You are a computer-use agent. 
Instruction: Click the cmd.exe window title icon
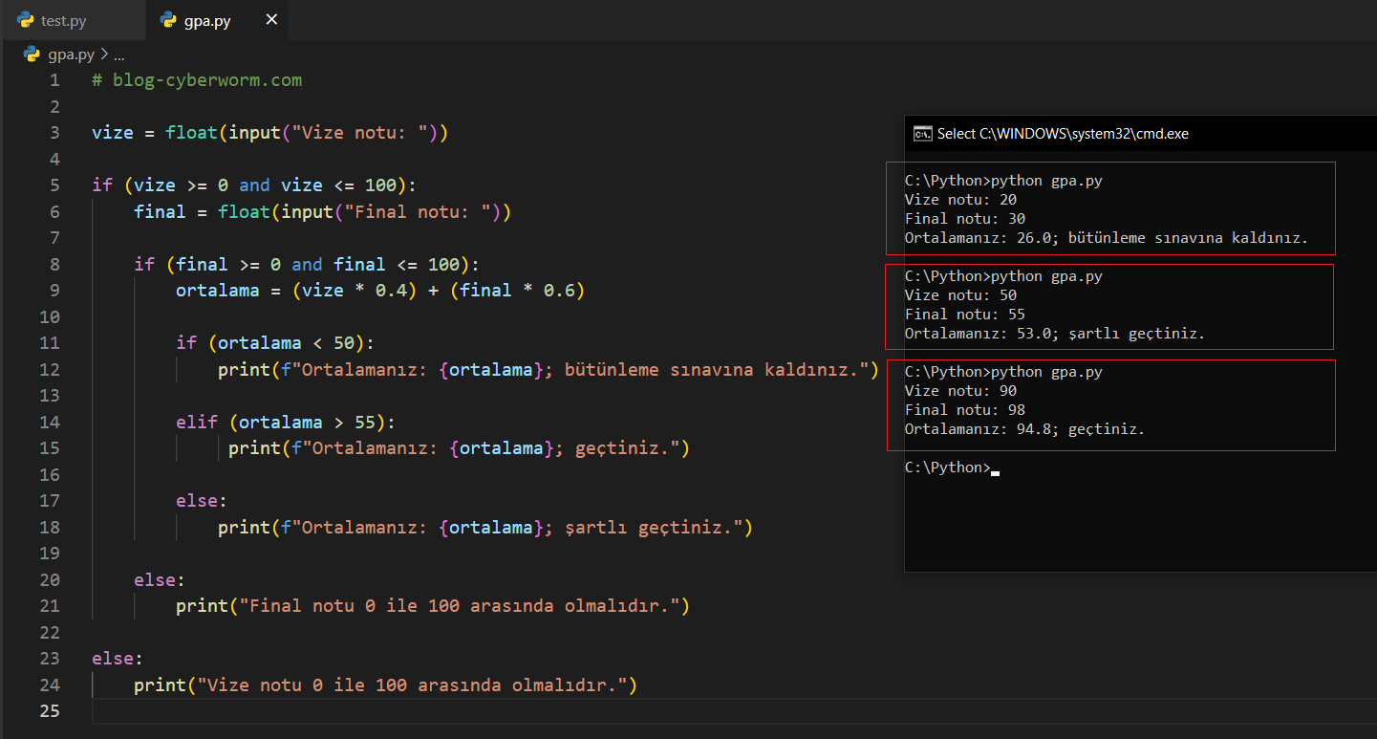pyautogui.click(x=922, y=134)
